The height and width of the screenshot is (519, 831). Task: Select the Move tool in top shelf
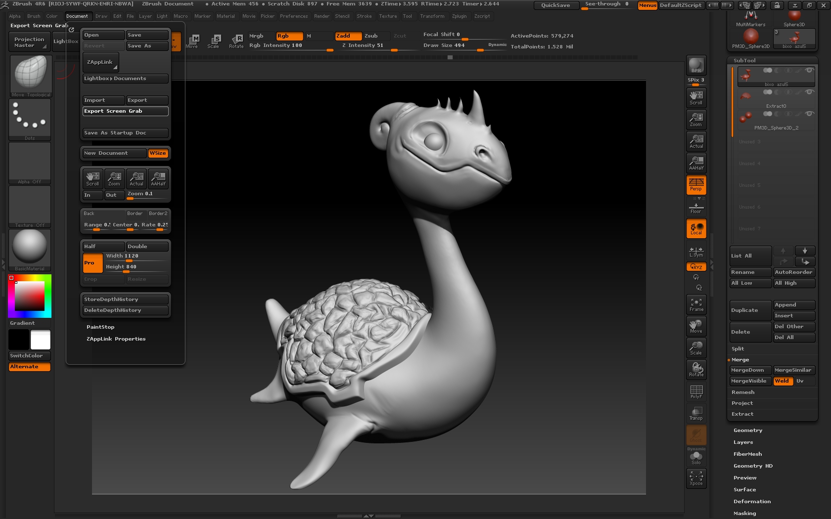pos(192,41)
